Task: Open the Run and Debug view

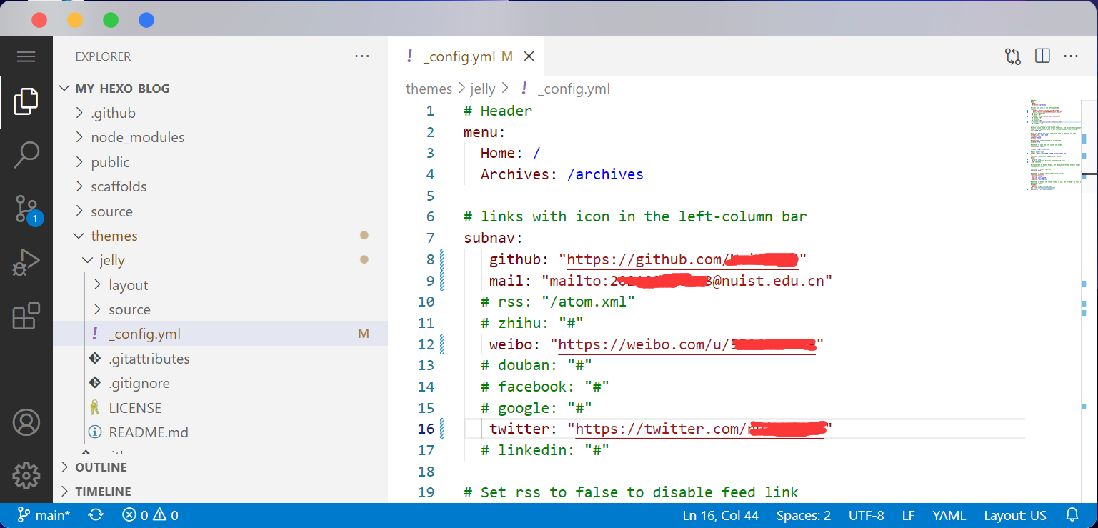Action: pos(26,262)
